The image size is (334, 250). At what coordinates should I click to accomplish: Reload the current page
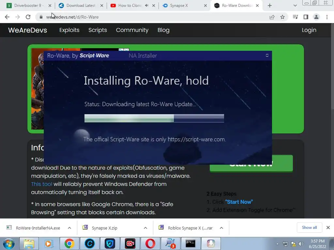click(28, 17)
